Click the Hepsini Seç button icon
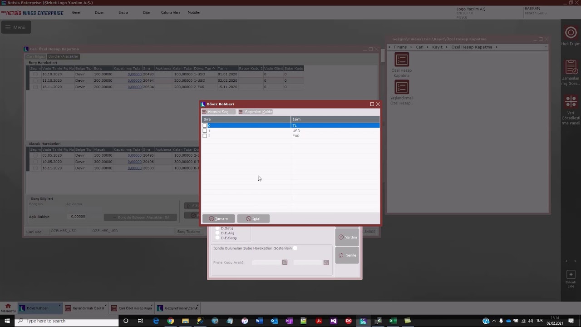 205,112
